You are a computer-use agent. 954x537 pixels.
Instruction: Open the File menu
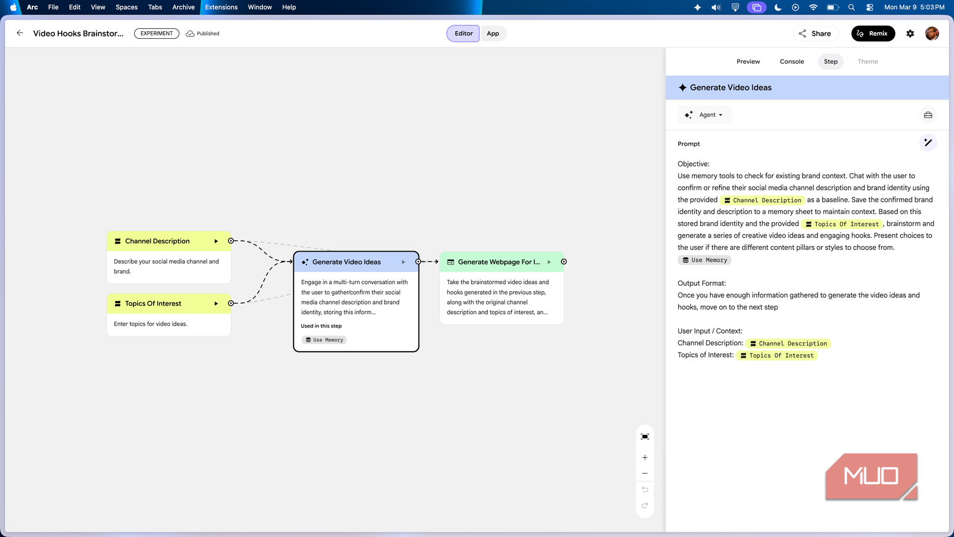coord(53,7)
